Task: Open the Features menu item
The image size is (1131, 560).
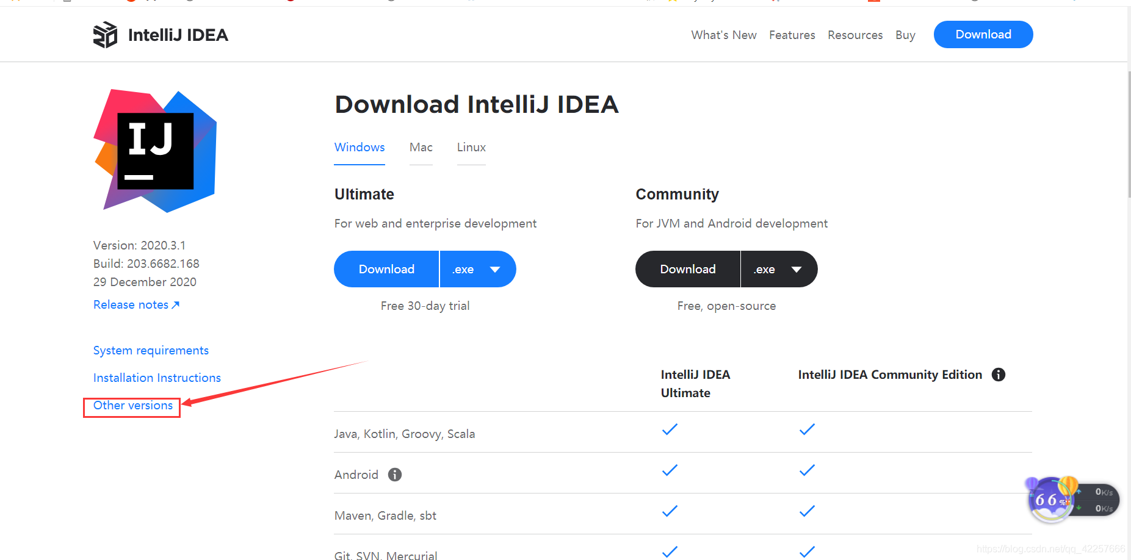Action: tap(792, 35)
